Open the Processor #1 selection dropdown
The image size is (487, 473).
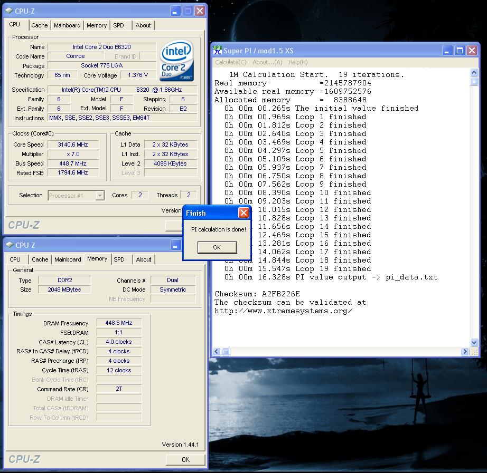tap(100, 196)
